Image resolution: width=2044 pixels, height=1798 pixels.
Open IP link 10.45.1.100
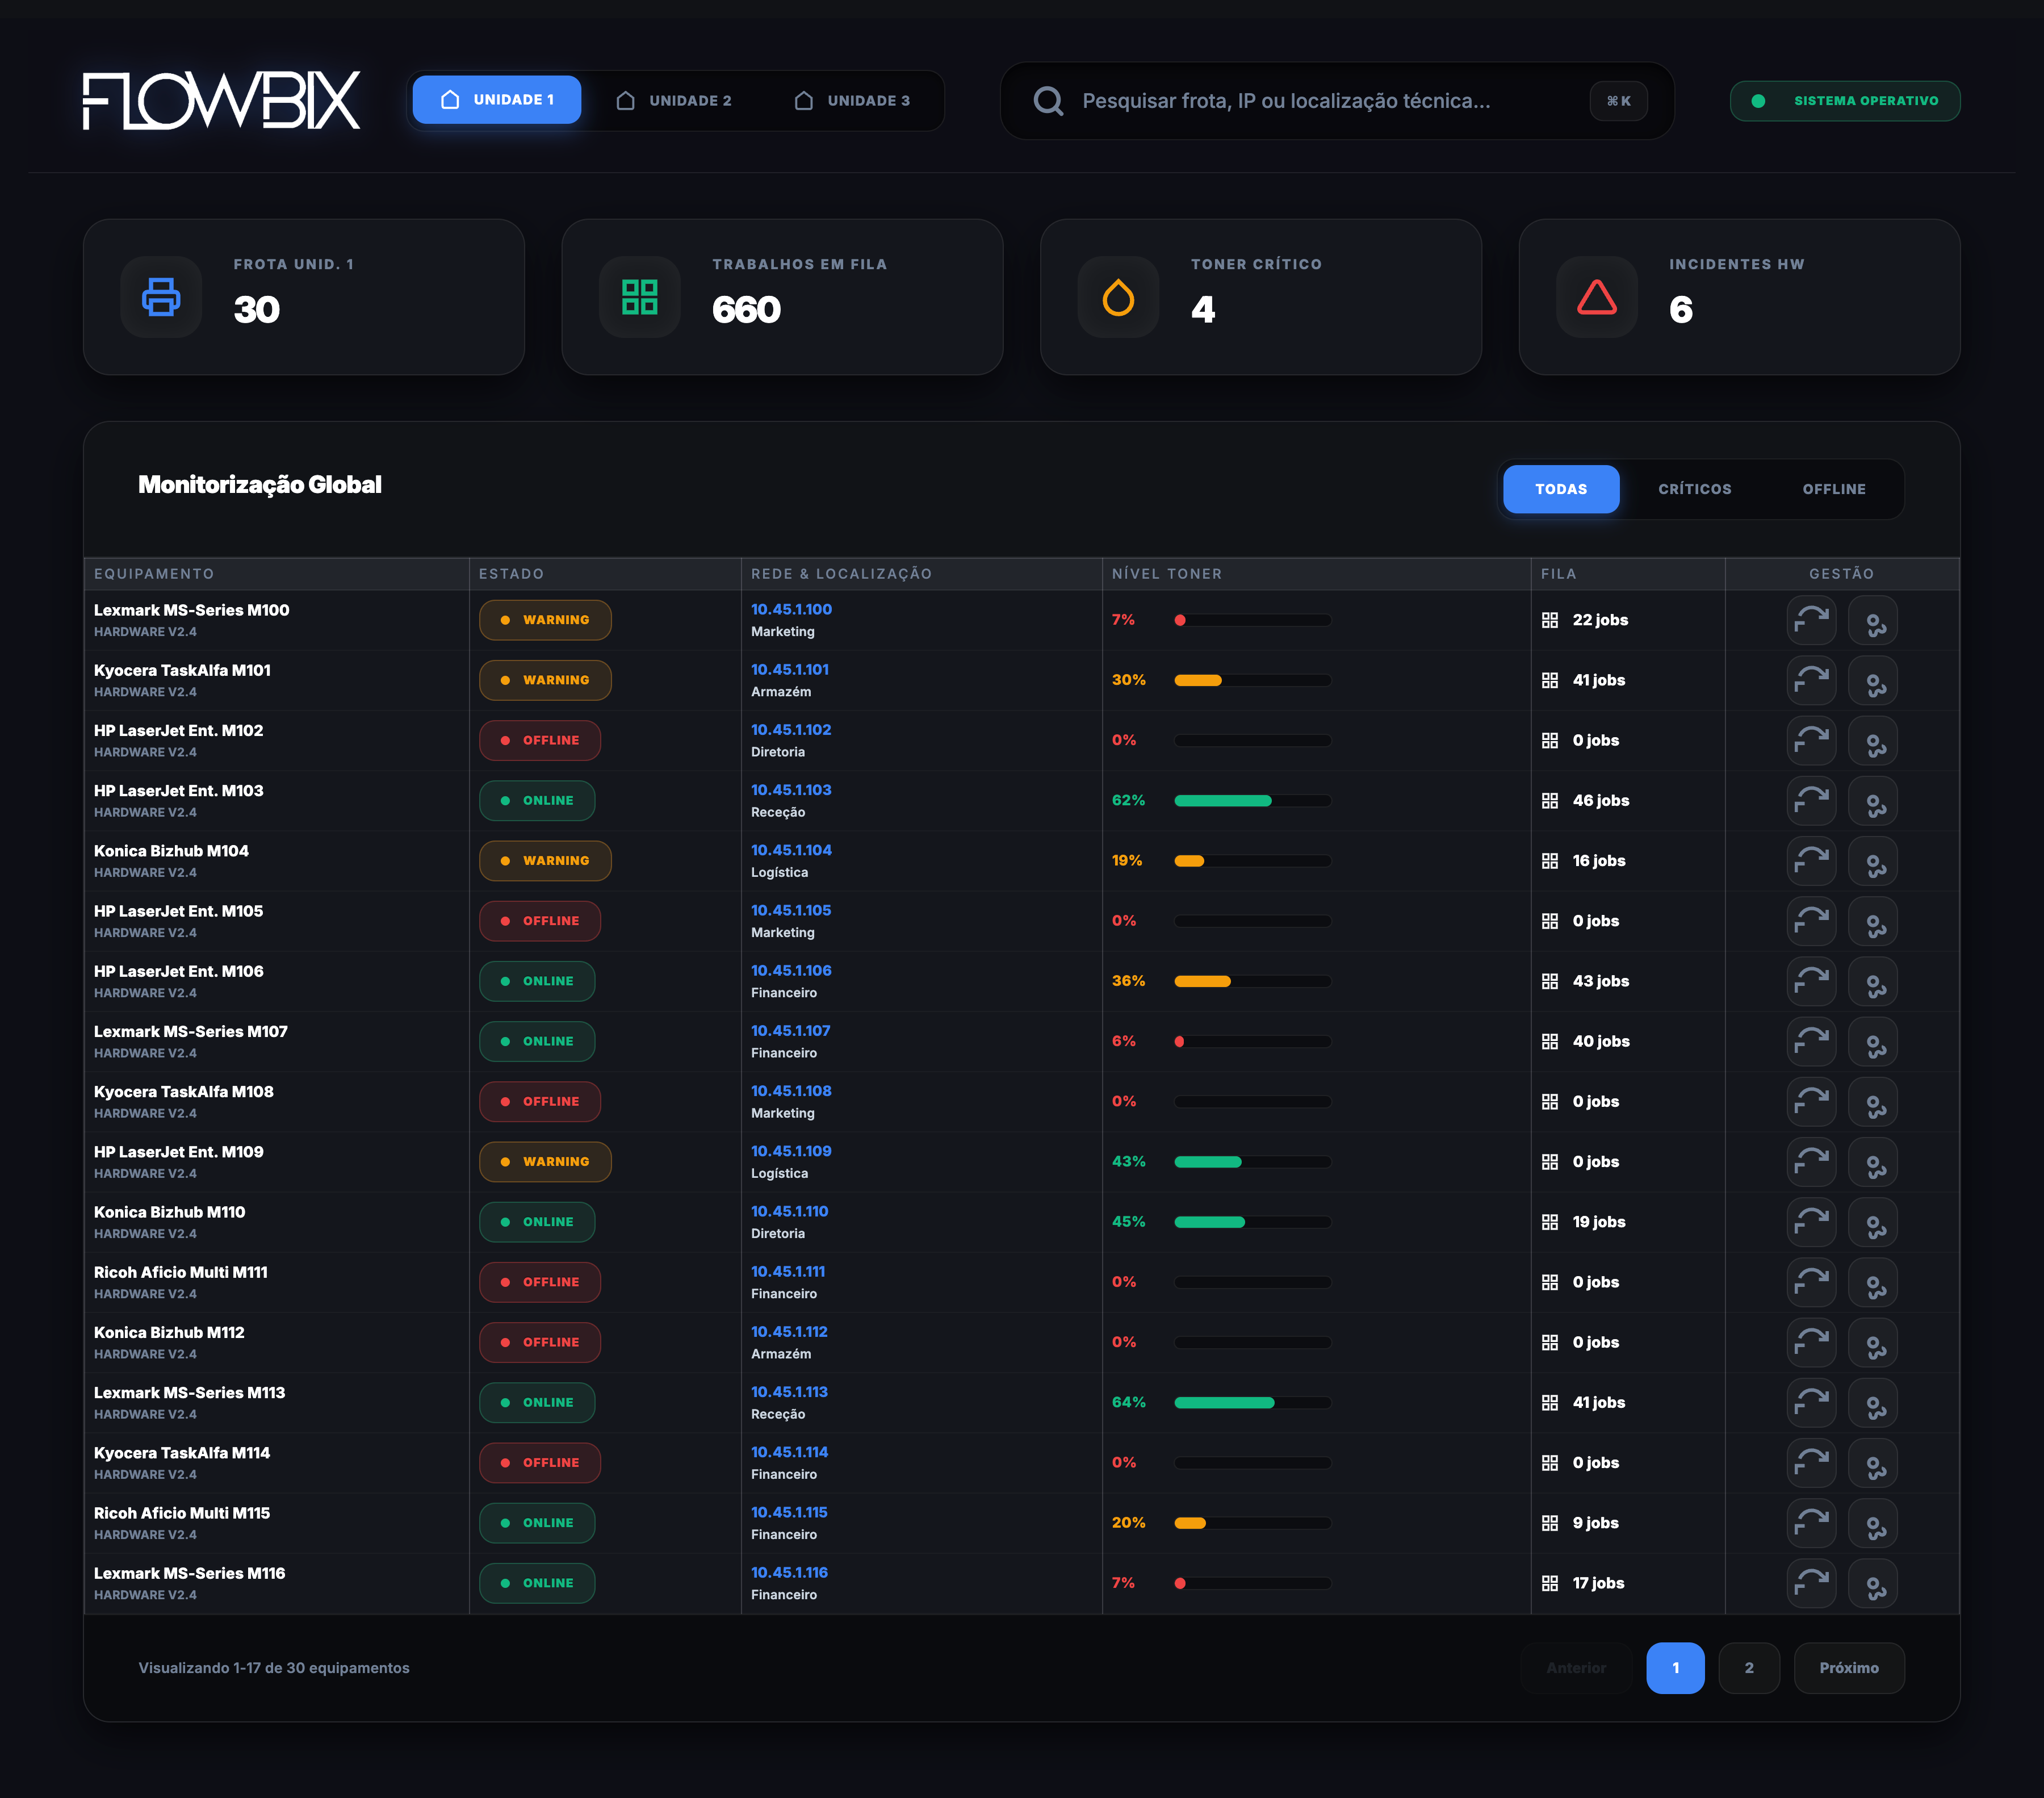(791, 609)
